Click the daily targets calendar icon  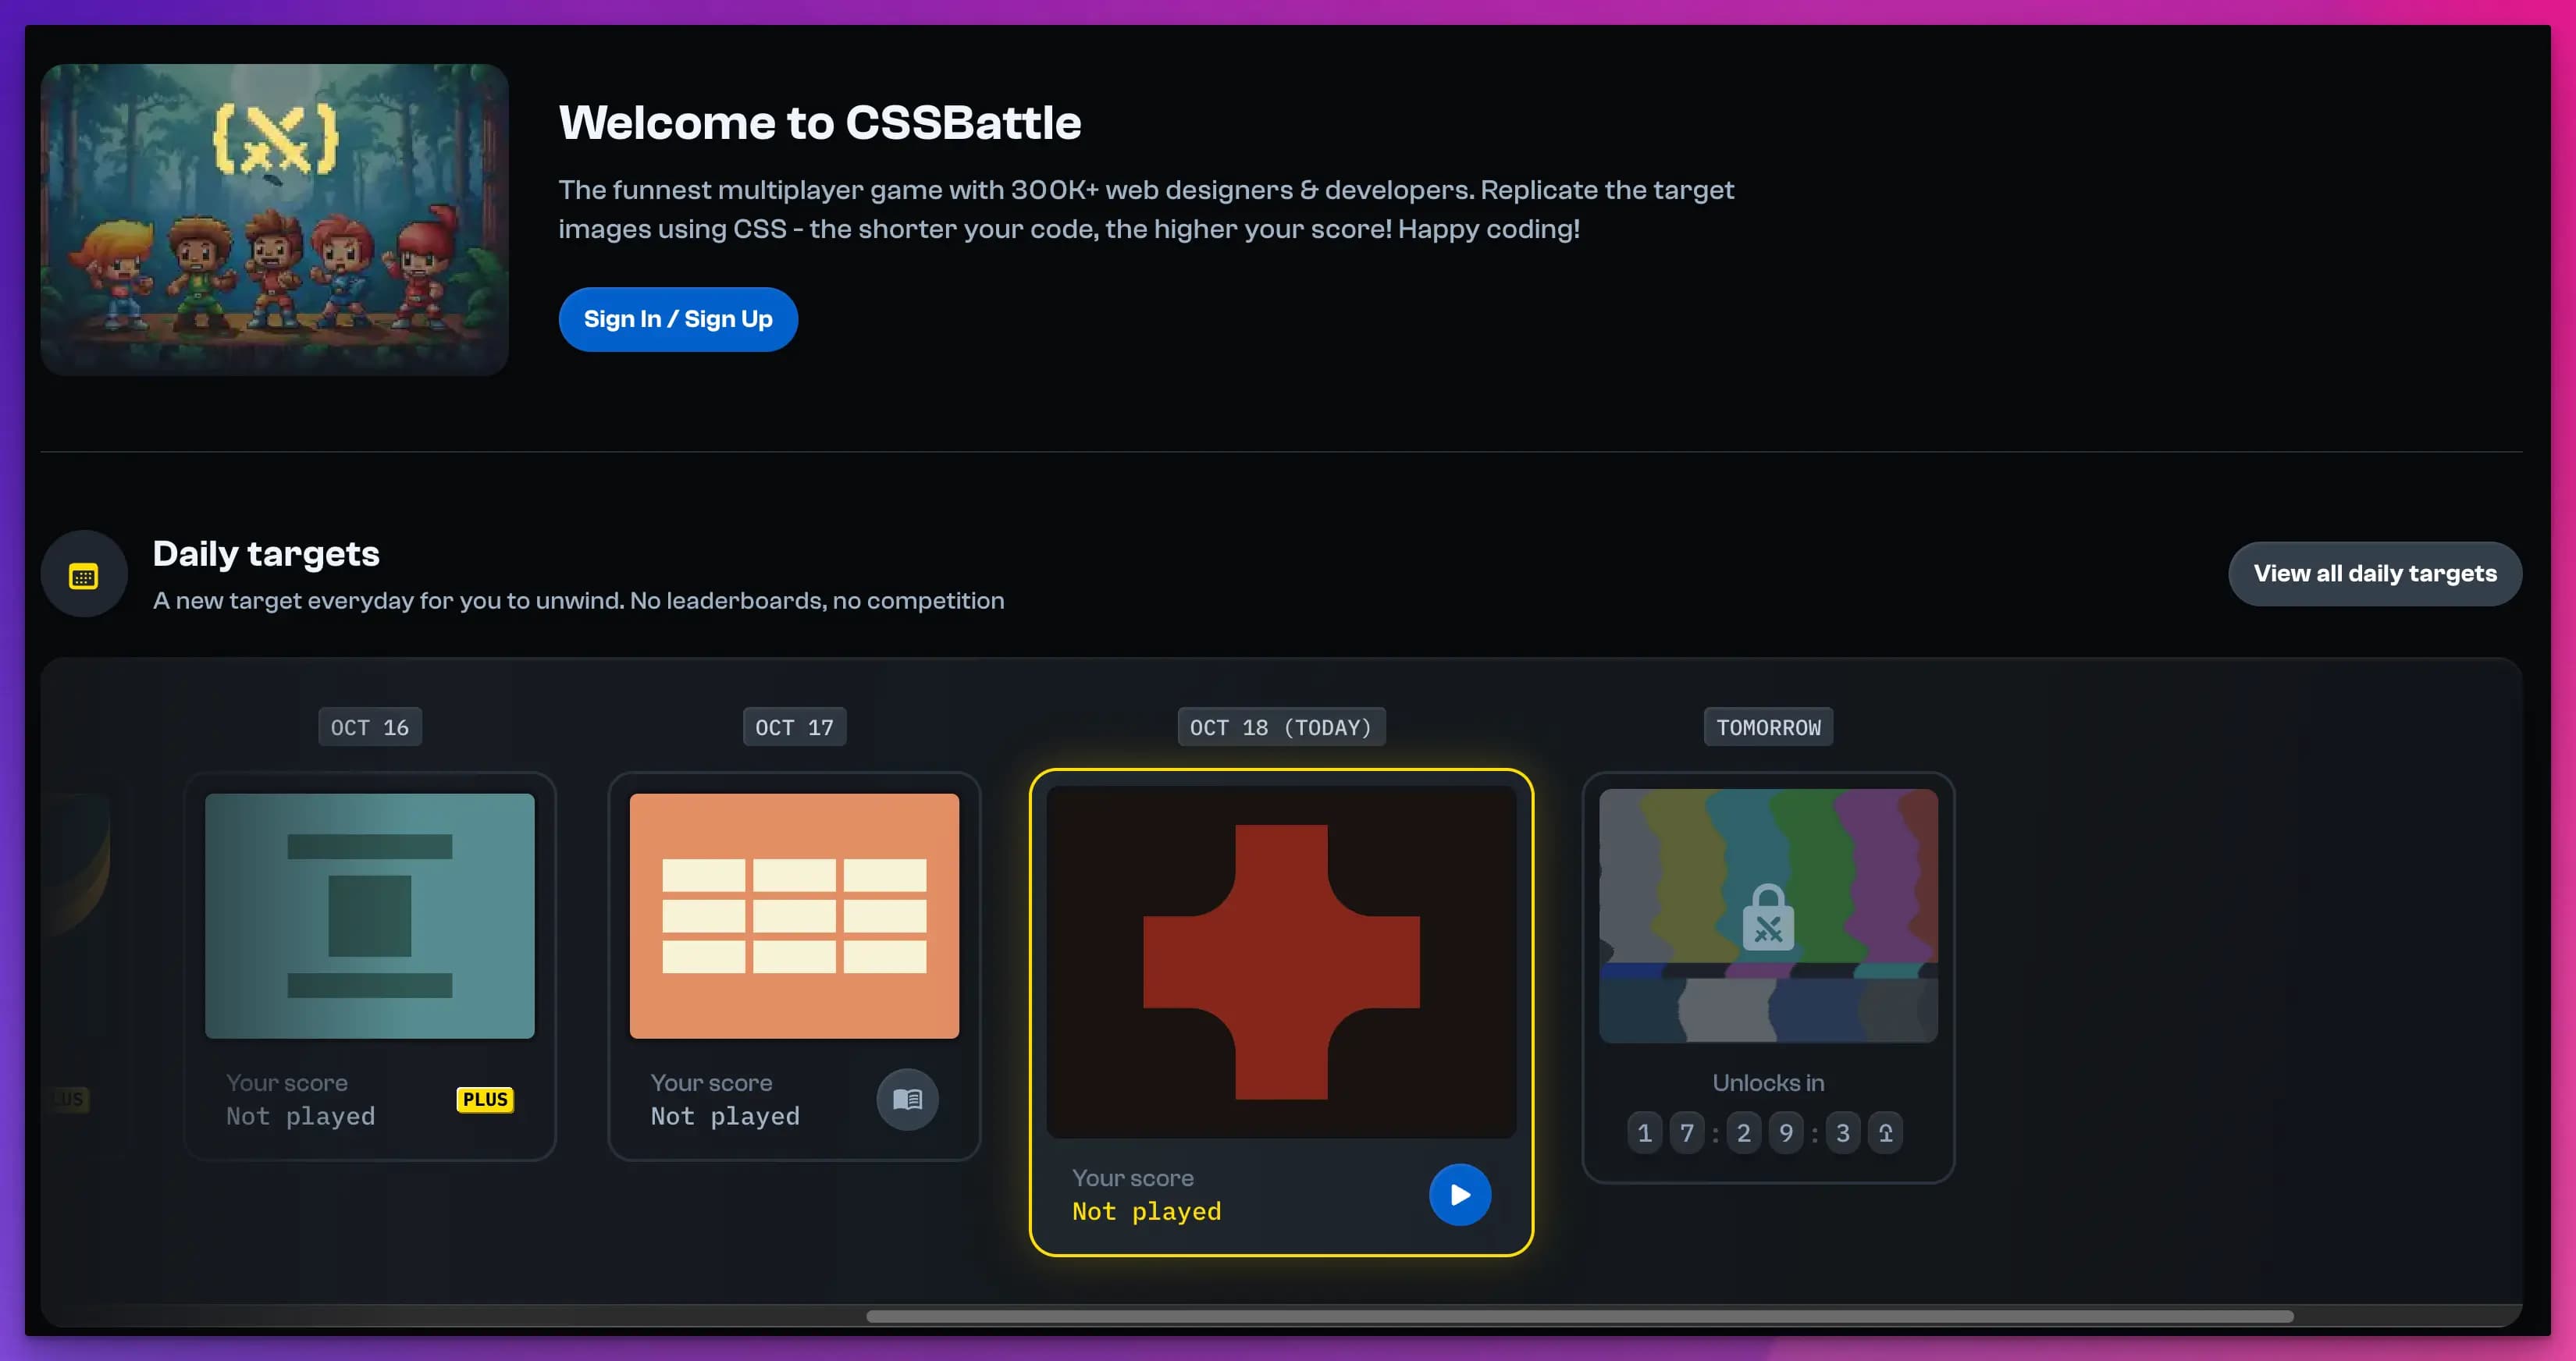click(x=82, y=574)
